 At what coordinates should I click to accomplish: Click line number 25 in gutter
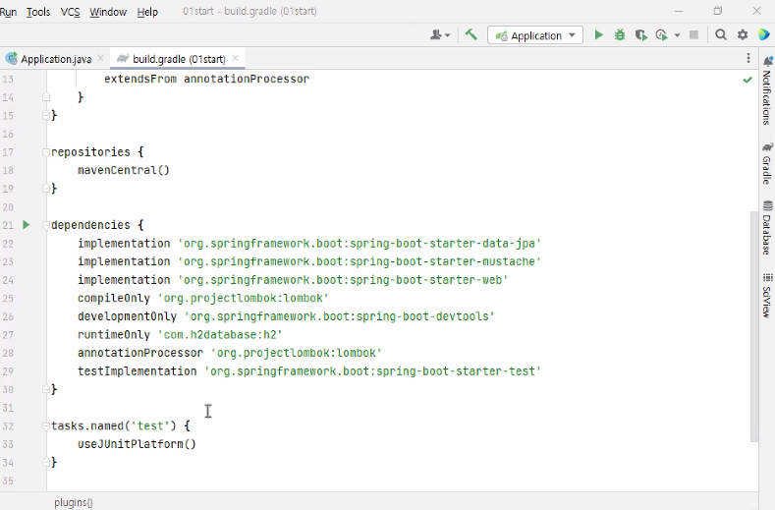tap(8, 299)
